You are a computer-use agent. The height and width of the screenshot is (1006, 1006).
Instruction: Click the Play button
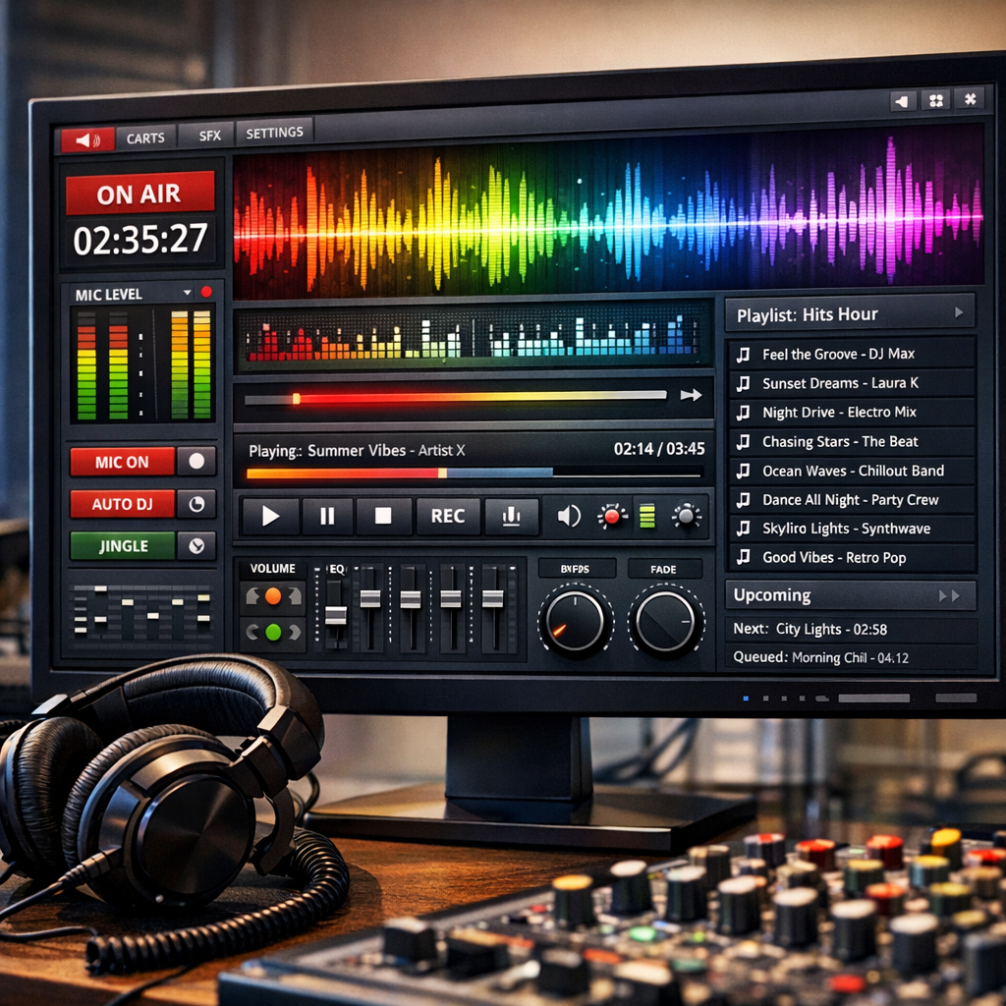[270, 516]
